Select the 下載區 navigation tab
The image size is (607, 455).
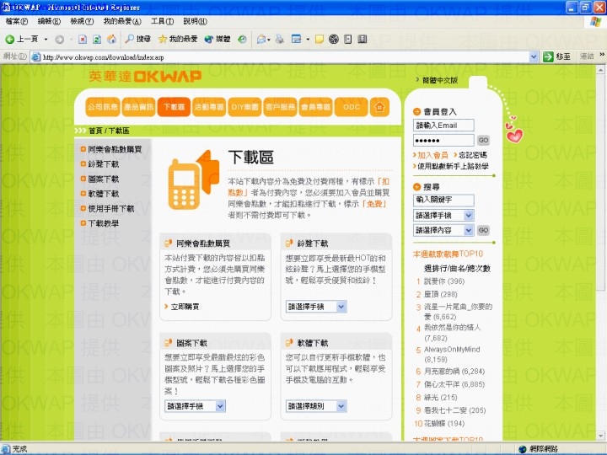(175, 107)
